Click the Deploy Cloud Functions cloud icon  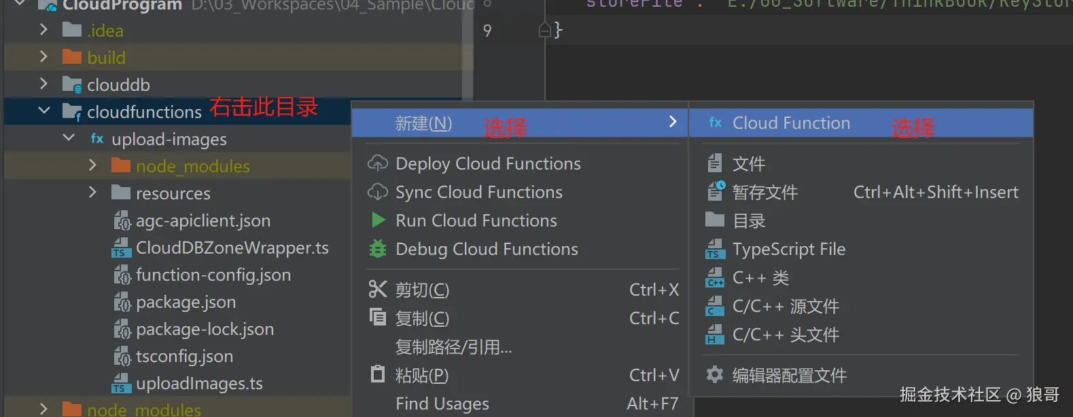tap(377, 163)
